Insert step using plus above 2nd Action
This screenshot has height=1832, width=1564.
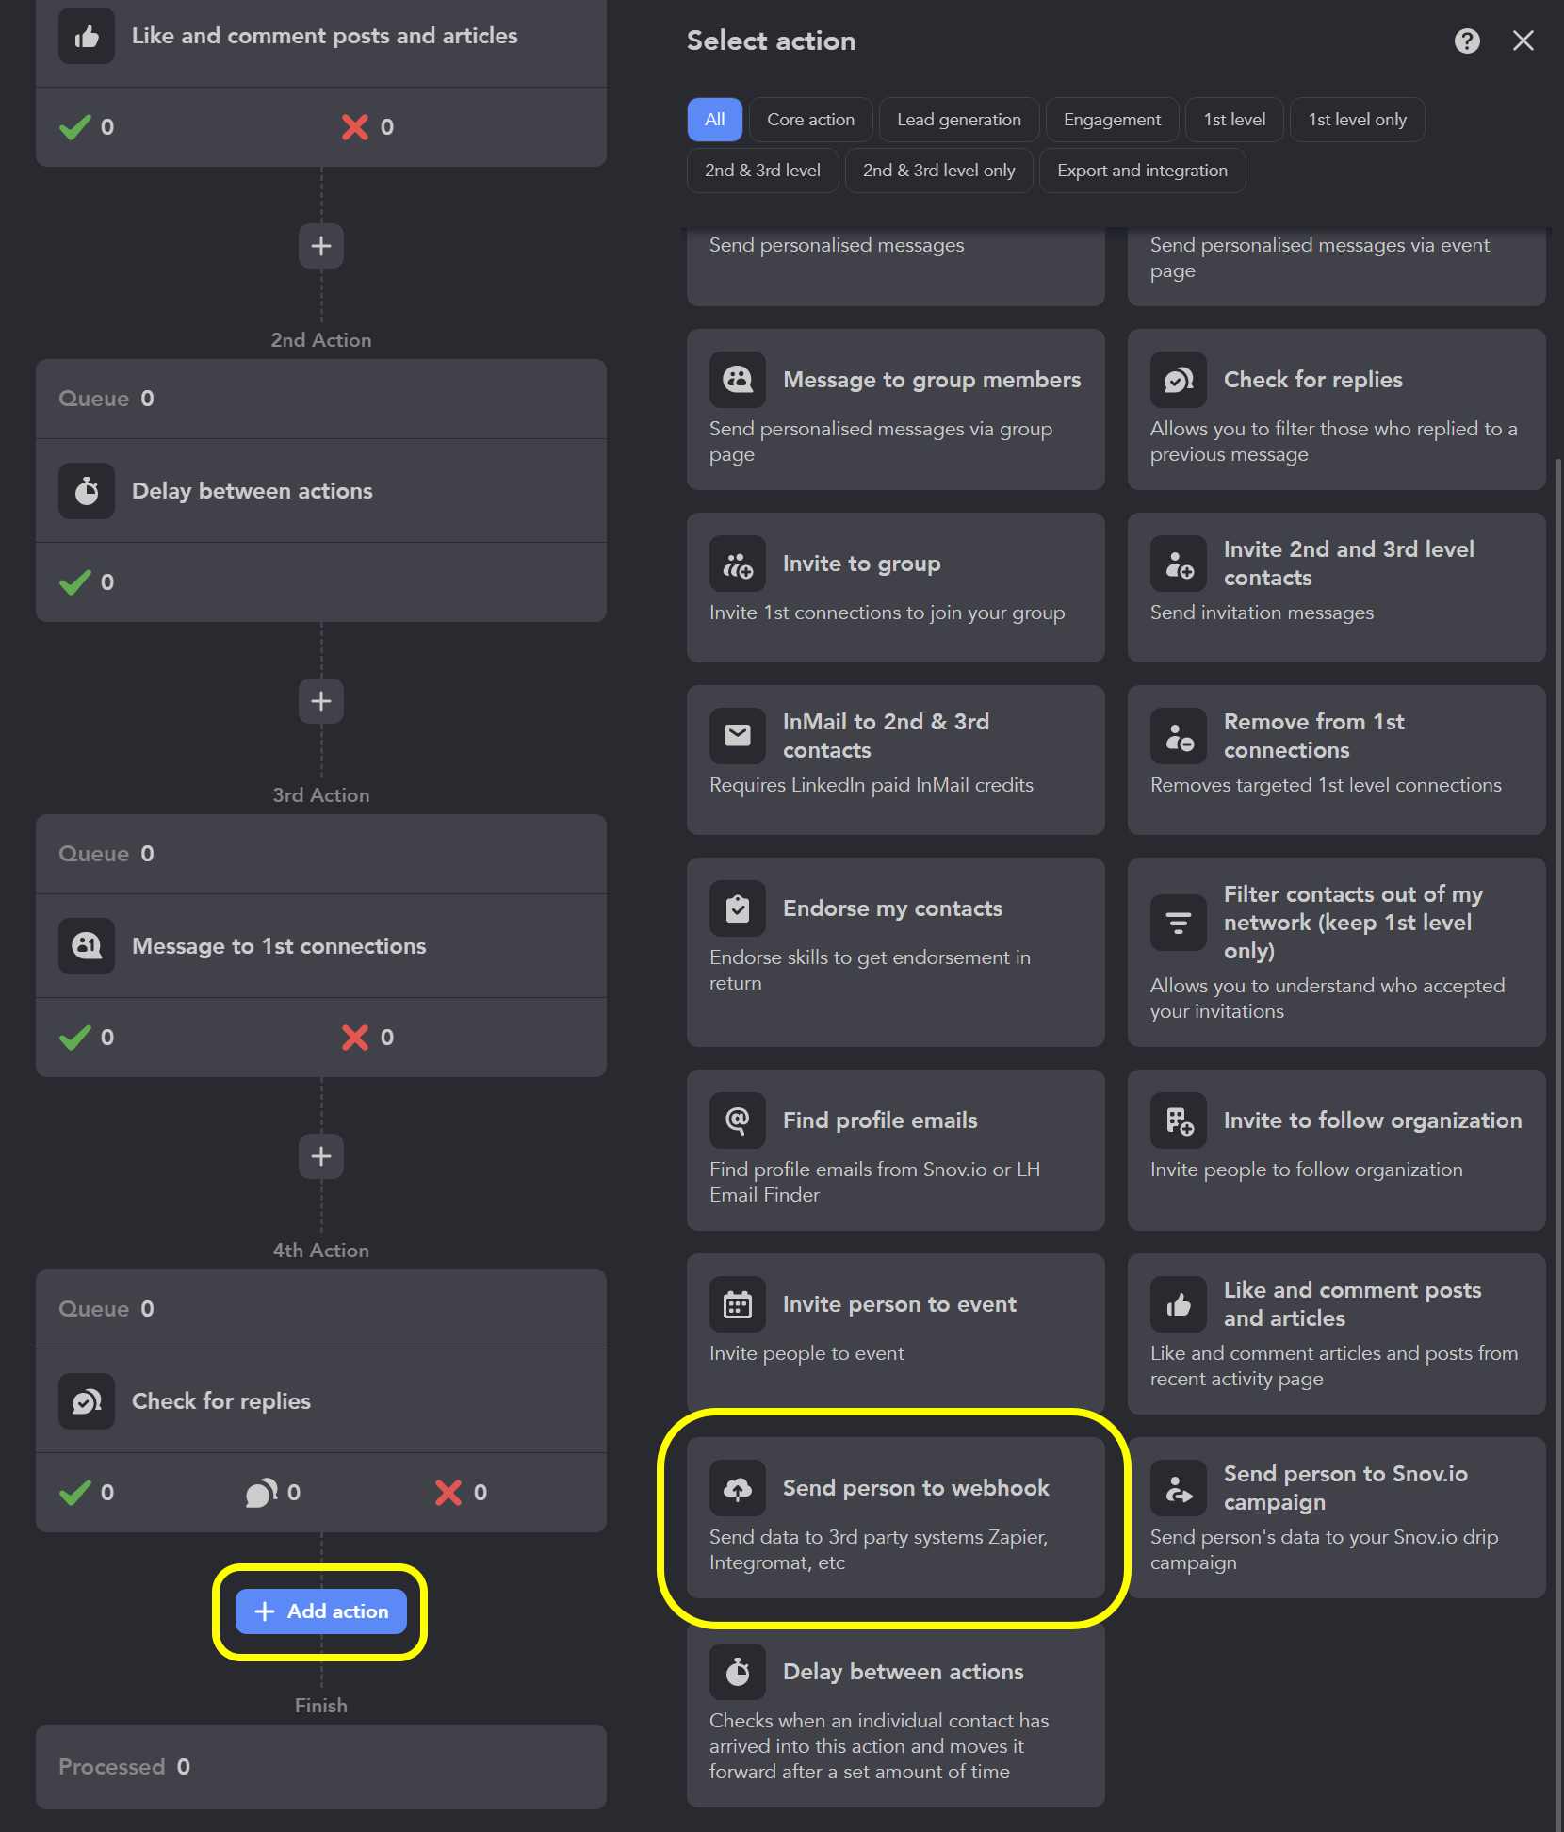[x=321, y=246]
